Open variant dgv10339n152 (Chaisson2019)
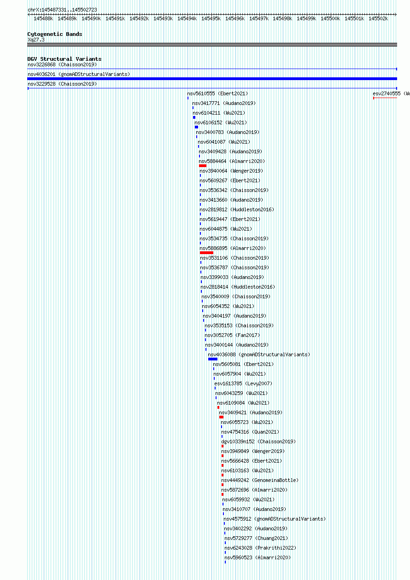The image size is (410, 580). [x=258, y=441]
